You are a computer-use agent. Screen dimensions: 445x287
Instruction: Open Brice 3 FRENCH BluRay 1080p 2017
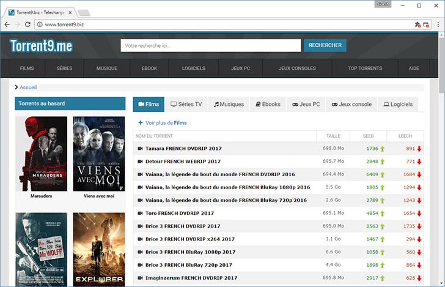[x=190, y=252]
